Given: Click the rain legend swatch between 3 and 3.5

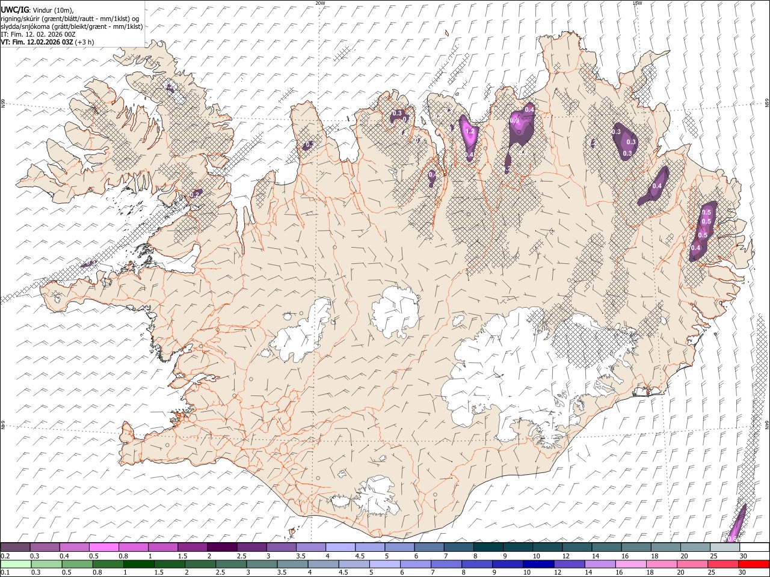Looking at the screenshot, I should coord(261,564).
